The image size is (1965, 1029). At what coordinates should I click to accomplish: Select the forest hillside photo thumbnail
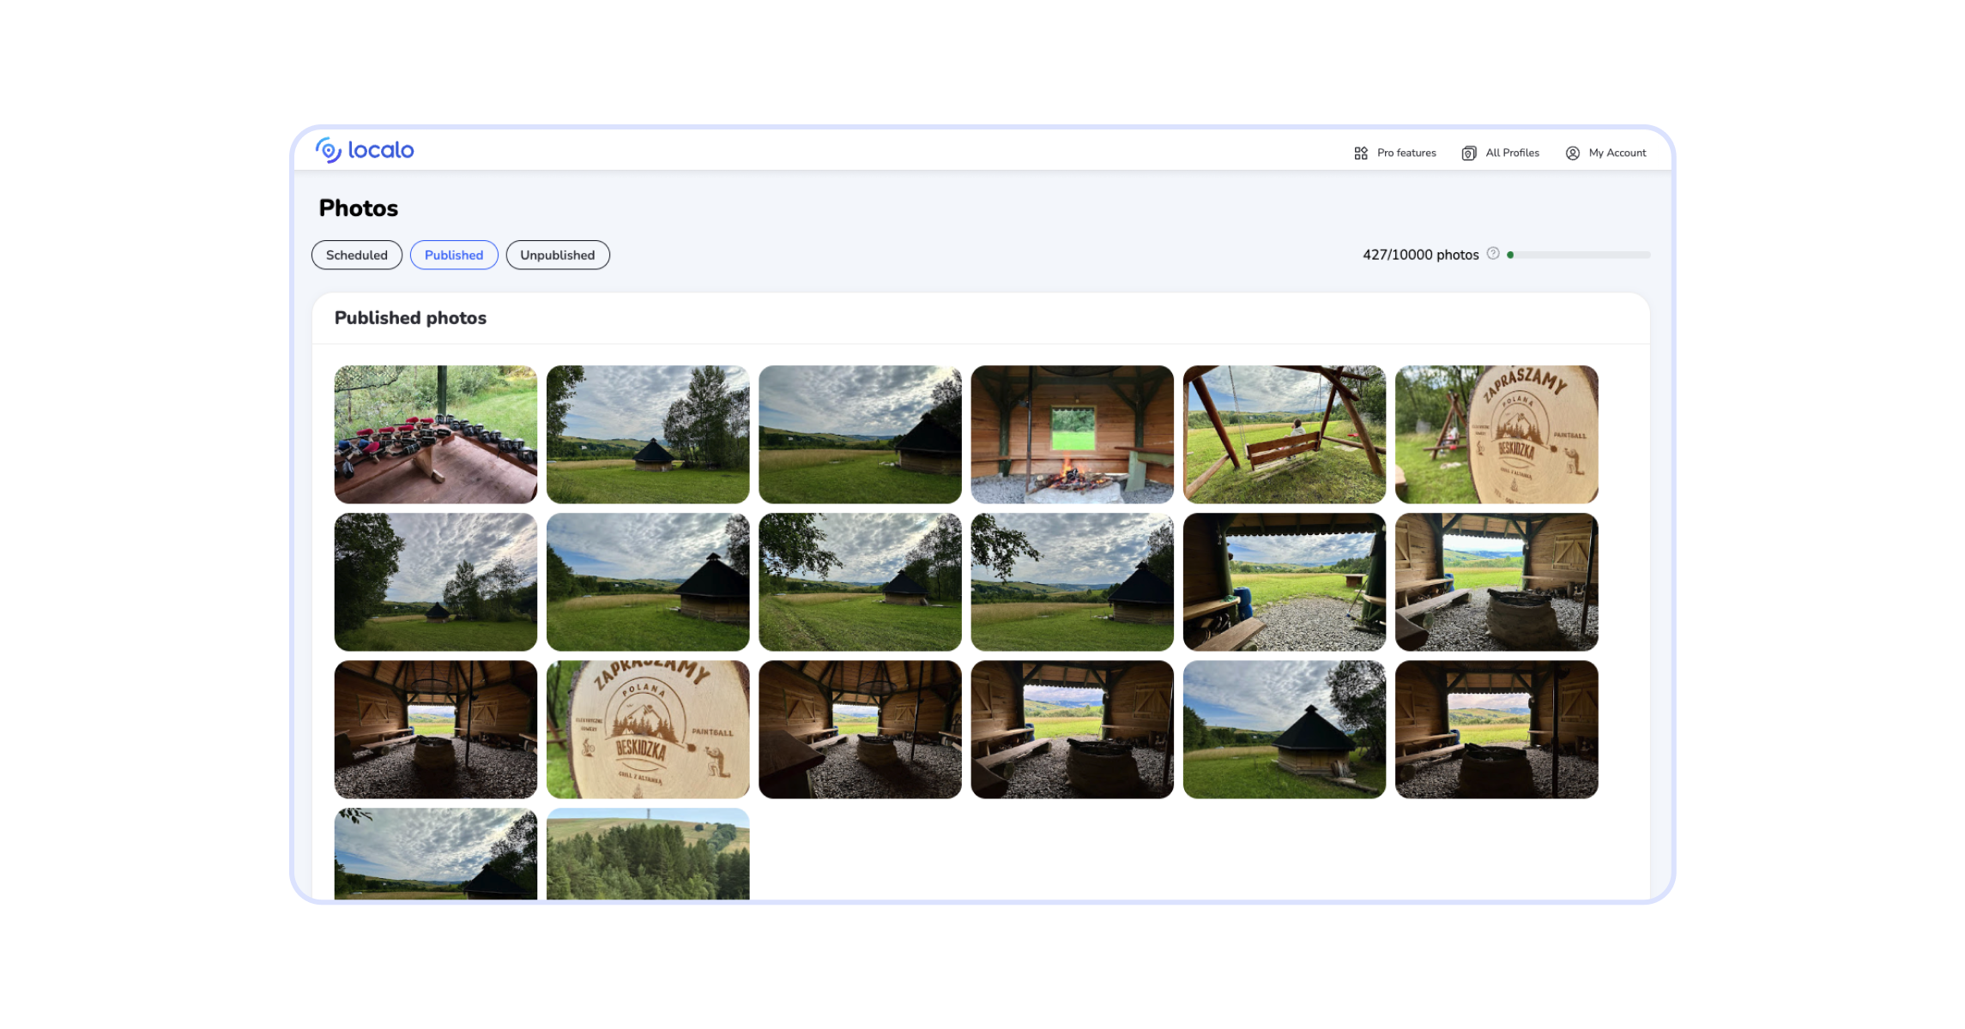pyautogui.click(x=647, y=854)
